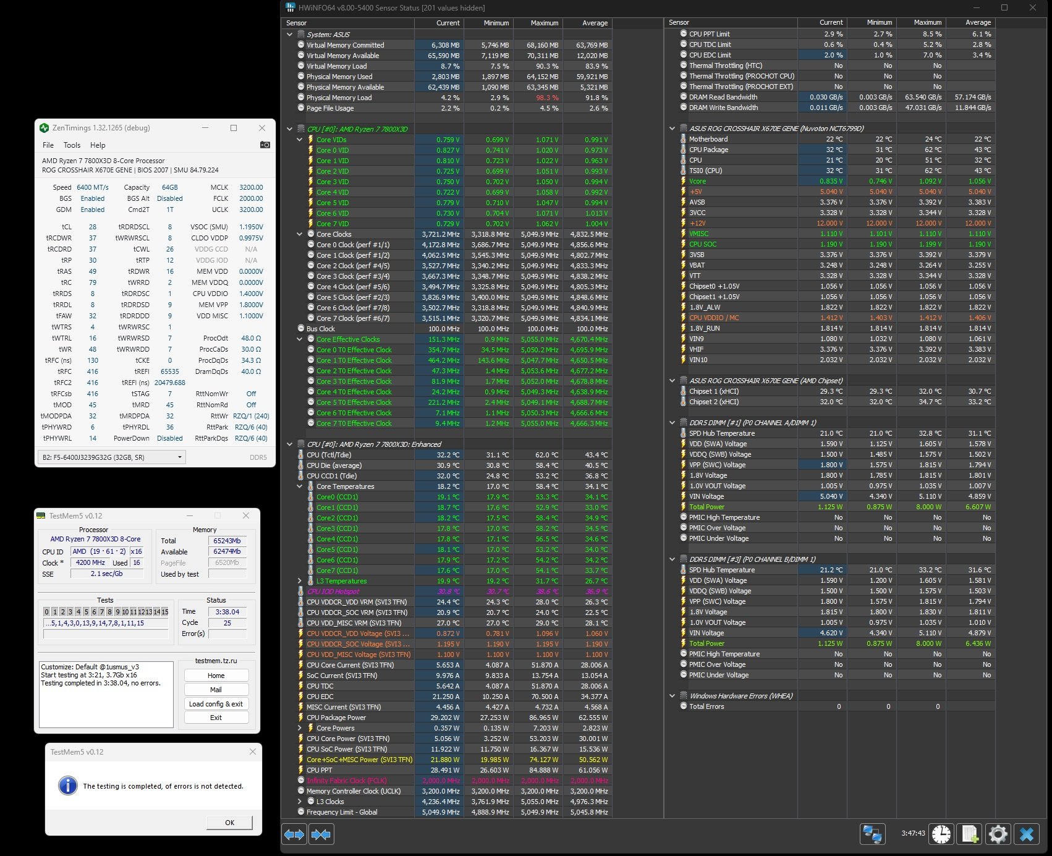This screenshot has height=856, width=1052.
Task: Click the clock icon beside the 3:47:43 timer
Action: (x=941, y=834)
